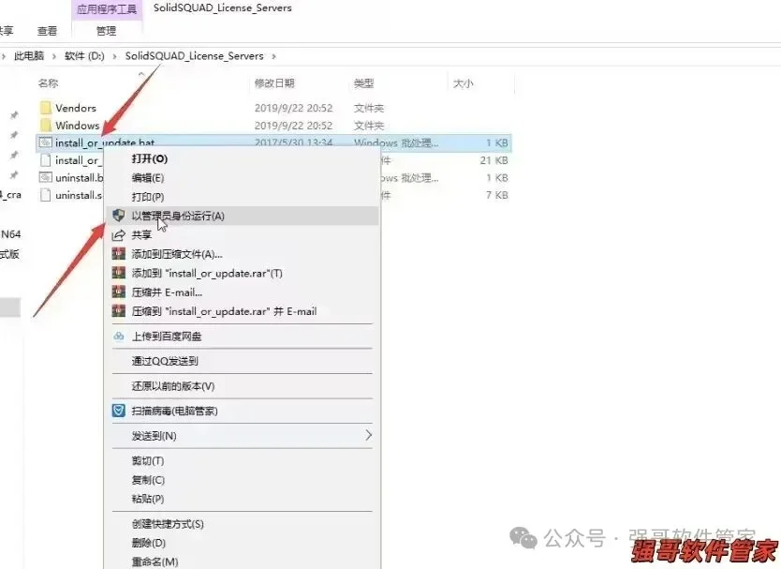Click the 应用程序工具 contextual tab
This screenshot has height=569, width=781.
[x=107, y=9]
